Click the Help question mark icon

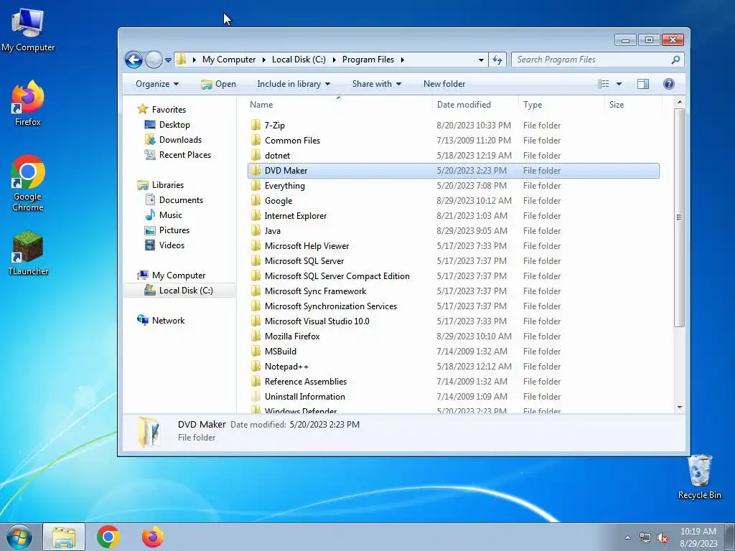[669, 84]
